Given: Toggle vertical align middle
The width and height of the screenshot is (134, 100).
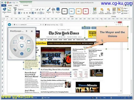Looking at the screenshot, I should pos(41,13).
